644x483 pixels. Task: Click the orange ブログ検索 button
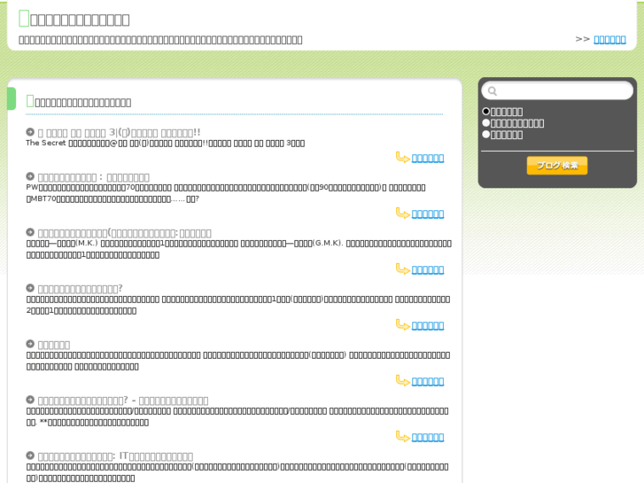[x=557, y=165]
